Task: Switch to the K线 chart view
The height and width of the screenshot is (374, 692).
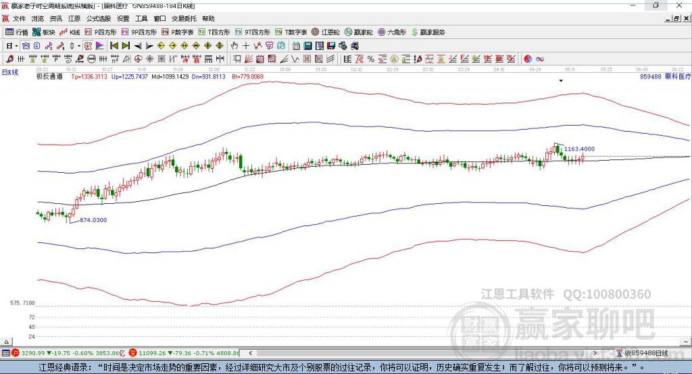Action: click(70, 32)
